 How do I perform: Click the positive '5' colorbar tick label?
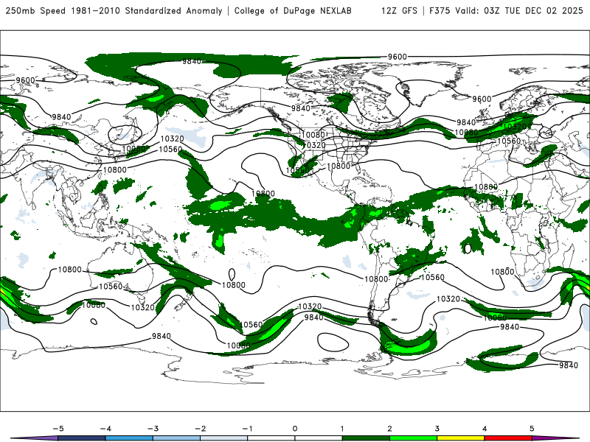tap(532, 429)
